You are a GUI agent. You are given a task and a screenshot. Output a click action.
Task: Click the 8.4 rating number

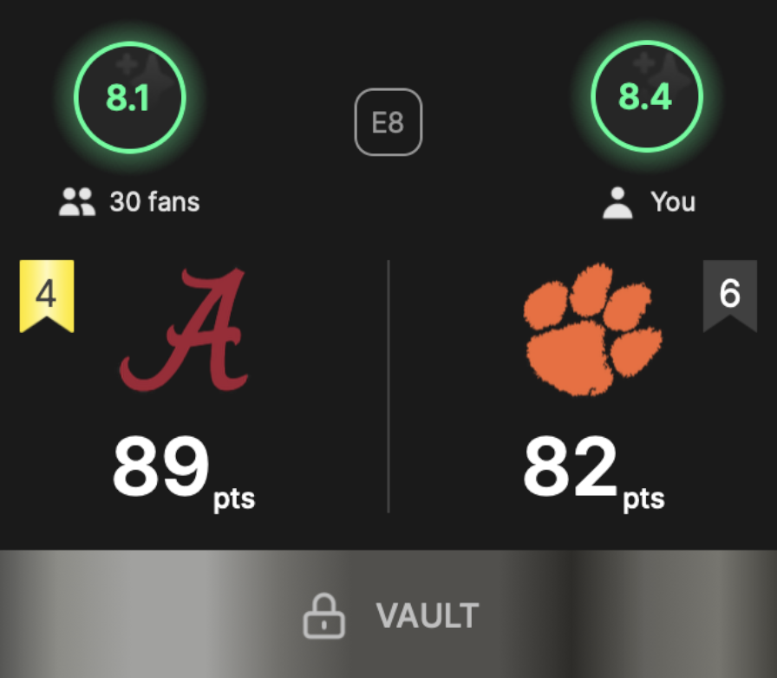(645, 96)
